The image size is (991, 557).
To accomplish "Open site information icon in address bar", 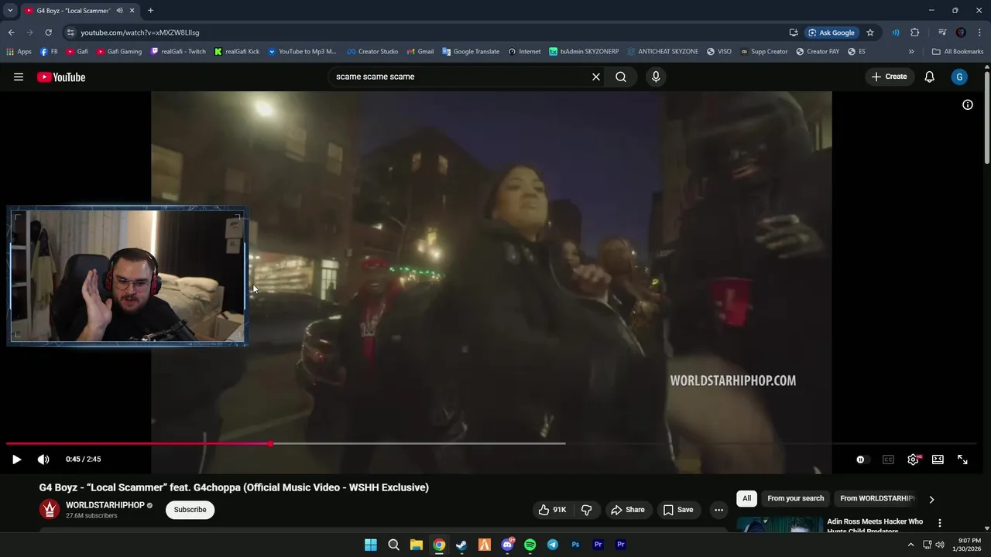I will tap(70, 32).
